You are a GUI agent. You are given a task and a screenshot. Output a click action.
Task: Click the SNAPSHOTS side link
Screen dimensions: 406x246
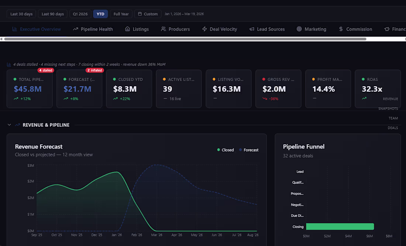[x=388, y=108]
